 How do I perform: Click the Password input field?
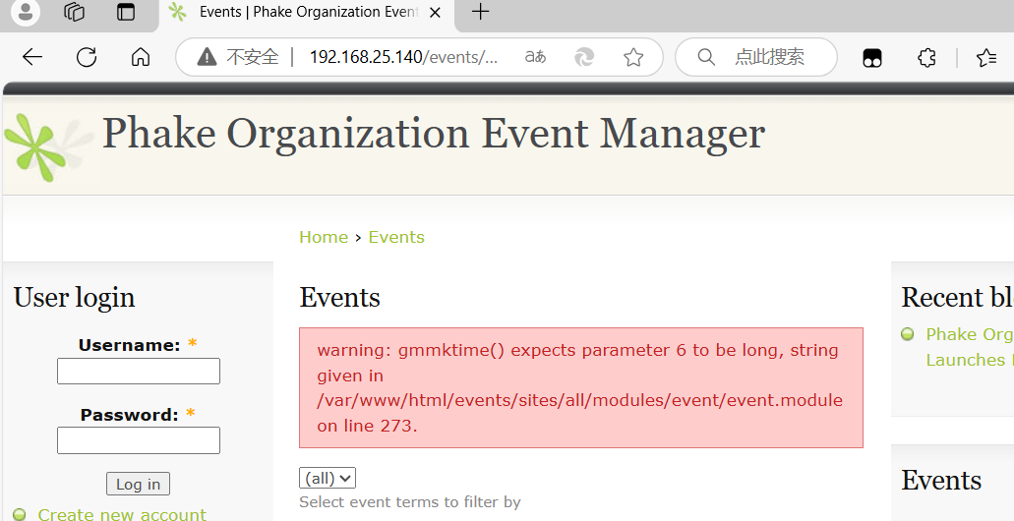[139, 440]
